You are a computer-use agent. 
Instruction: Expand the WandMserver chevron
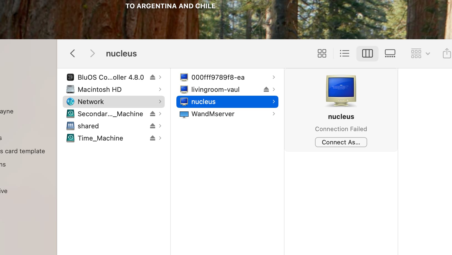[274, 114]
